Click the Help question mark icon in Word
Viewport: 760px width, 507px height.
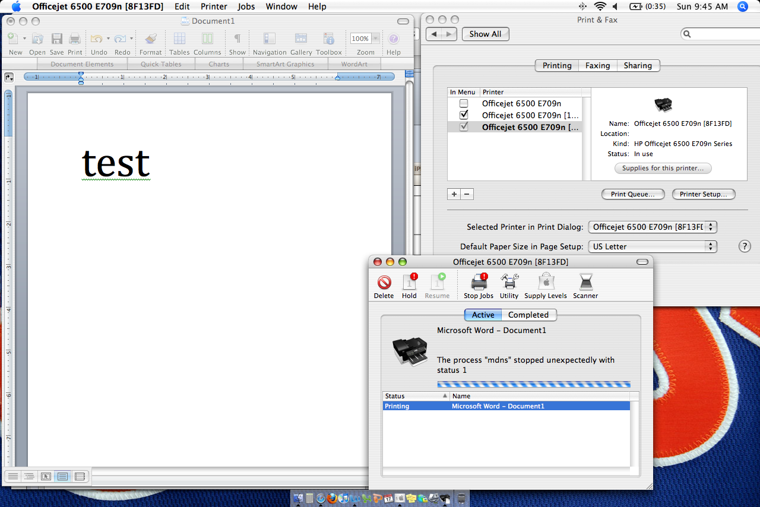pyautogui.click(x=394, y=39)
